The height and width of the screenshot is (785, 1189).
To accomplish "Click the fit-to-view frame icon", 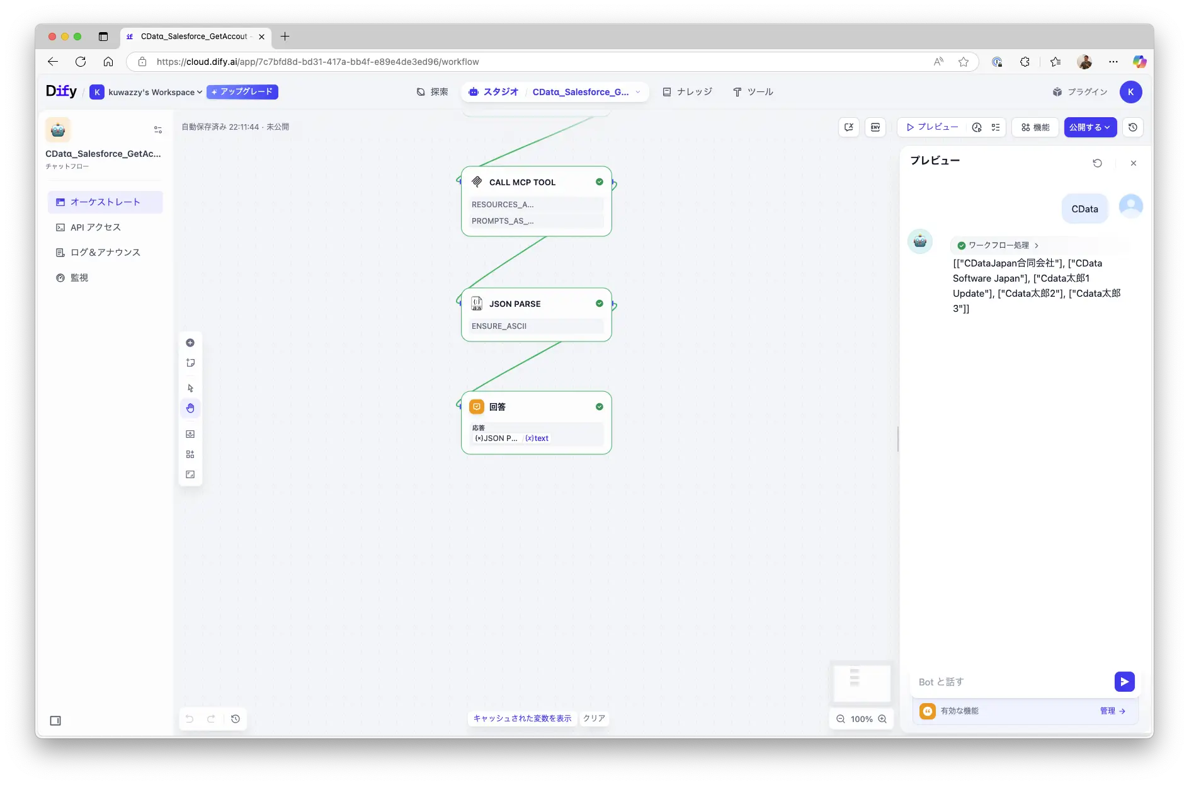I will click(190, 474).
